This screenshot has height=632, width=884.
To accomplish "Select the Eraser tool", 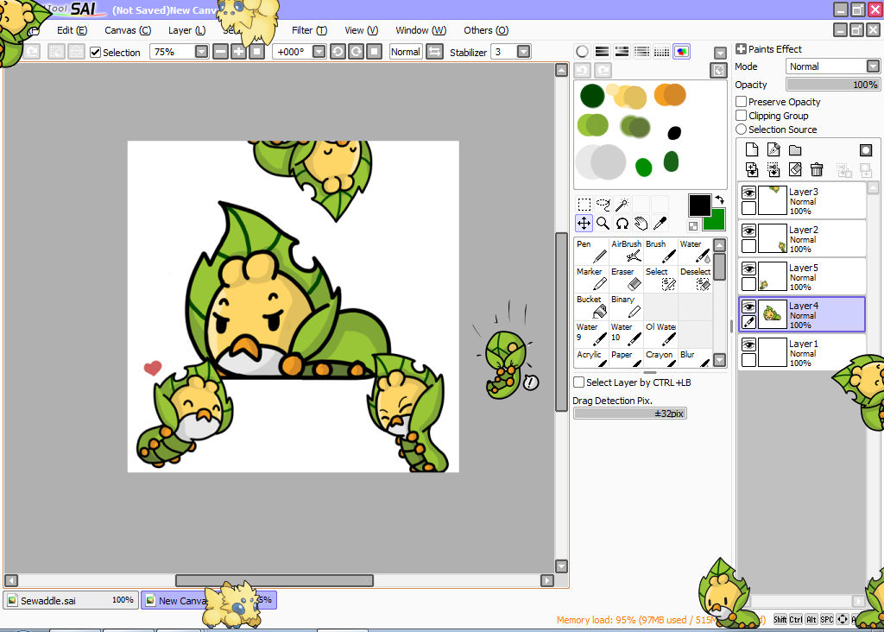I will (x=623, y=276).
